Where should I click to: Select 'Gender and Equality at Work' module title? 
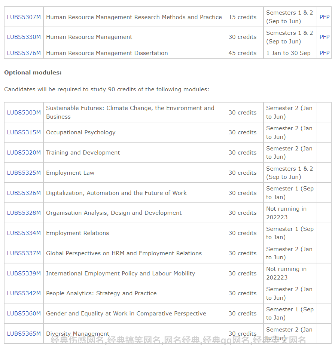pos(126,314)
